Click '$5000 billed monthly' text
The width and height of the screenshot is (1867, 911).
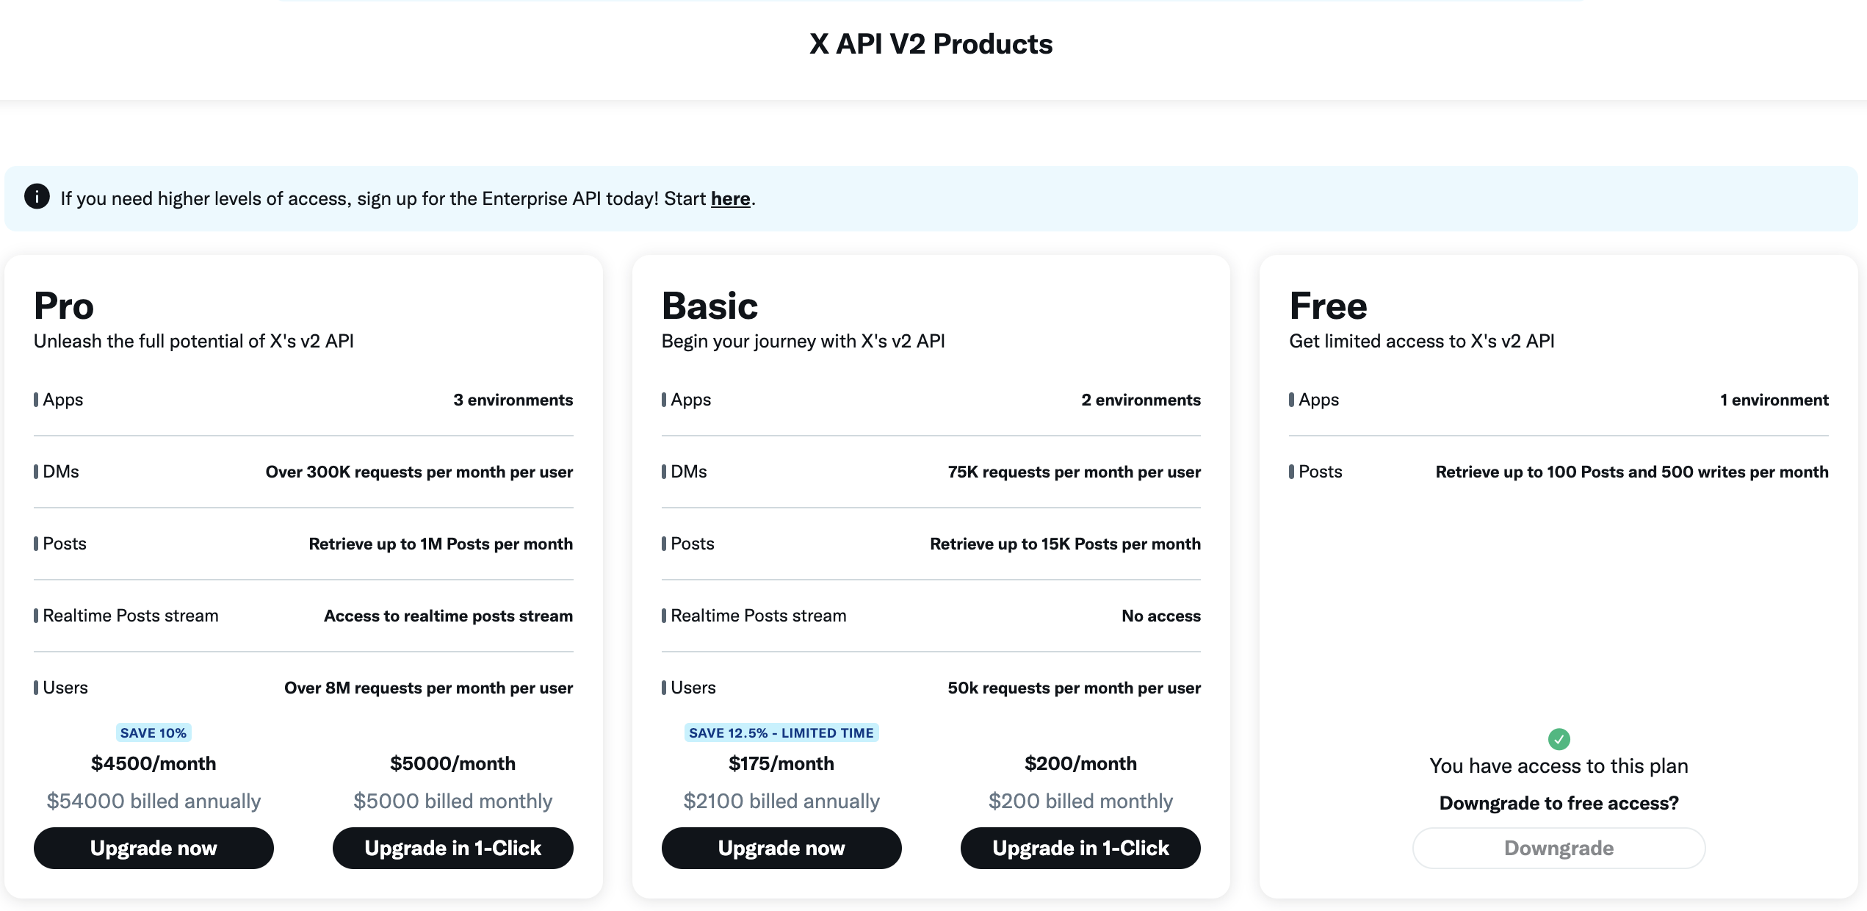click(452, 801)
